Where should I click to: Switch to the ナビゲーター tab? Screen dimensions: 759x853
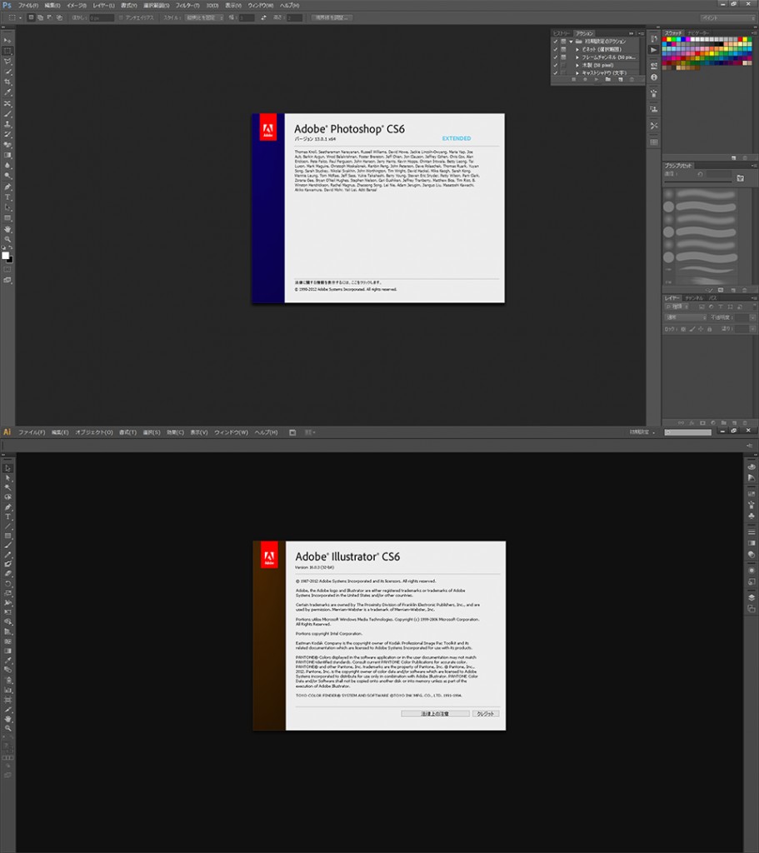698,33
